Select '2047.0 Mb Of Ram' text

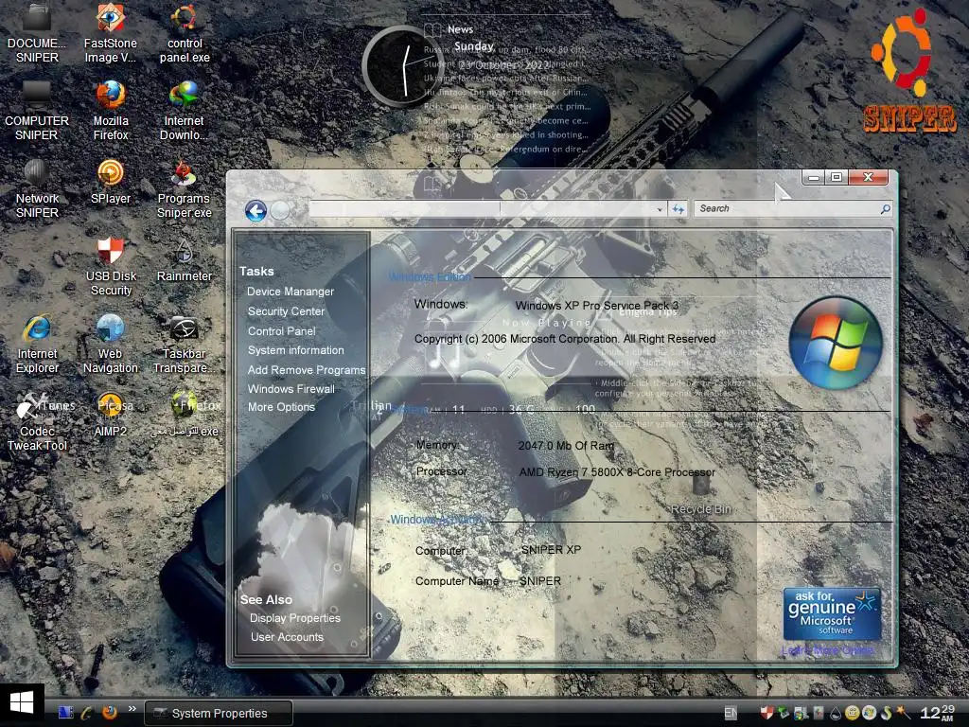pos(566,446)
